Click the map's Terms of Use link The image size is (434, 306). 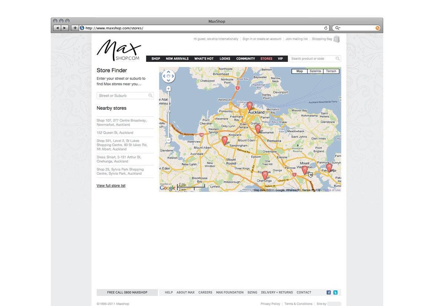click(x=331, y=190)
